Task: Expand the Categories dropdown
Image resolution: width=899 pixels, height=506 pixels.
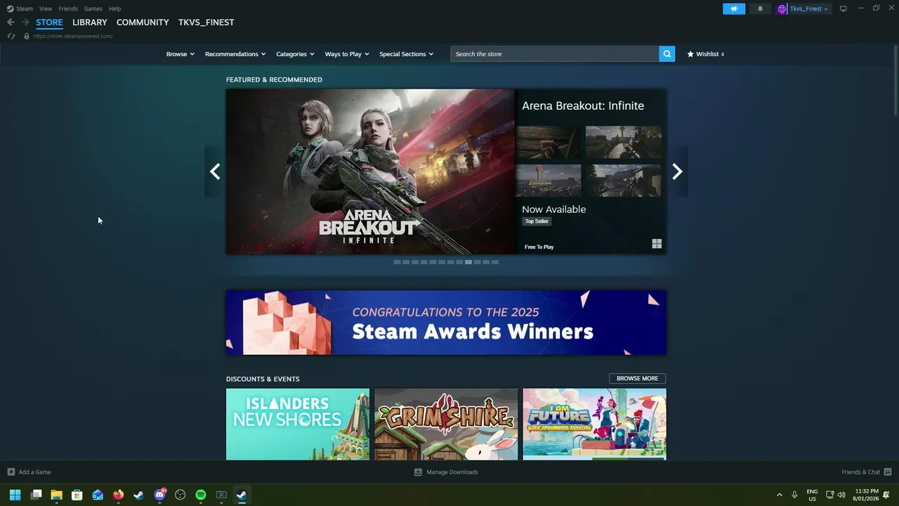Action: (x=295, y=54)
